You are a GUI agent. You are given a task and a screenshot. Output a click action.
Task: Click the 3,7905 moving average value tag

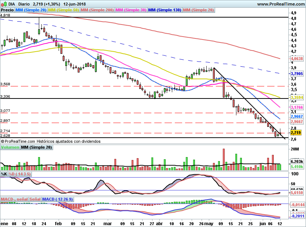click(297, 74)
